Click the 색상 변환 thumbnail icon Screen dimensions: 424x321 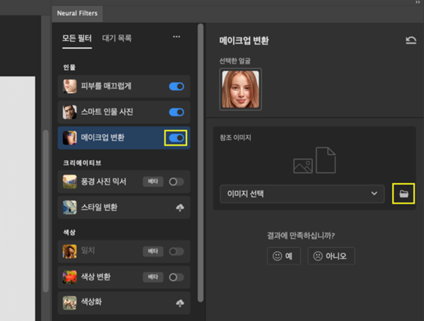[x=70, y=277]
